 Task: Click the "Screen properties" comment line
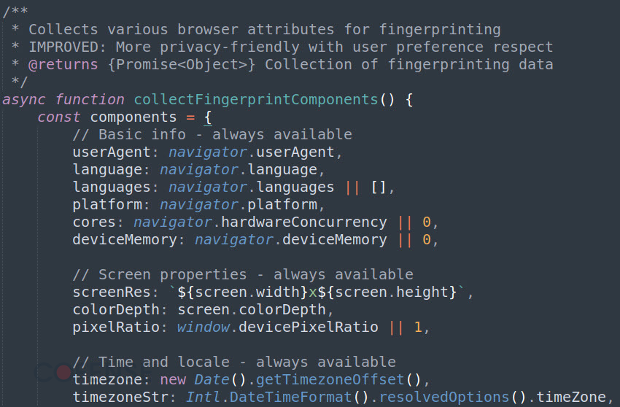(x=243, y=274)
